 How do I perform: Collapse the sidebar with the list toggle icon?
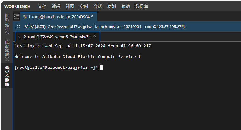pyautogui.click(x=16, y=16)
